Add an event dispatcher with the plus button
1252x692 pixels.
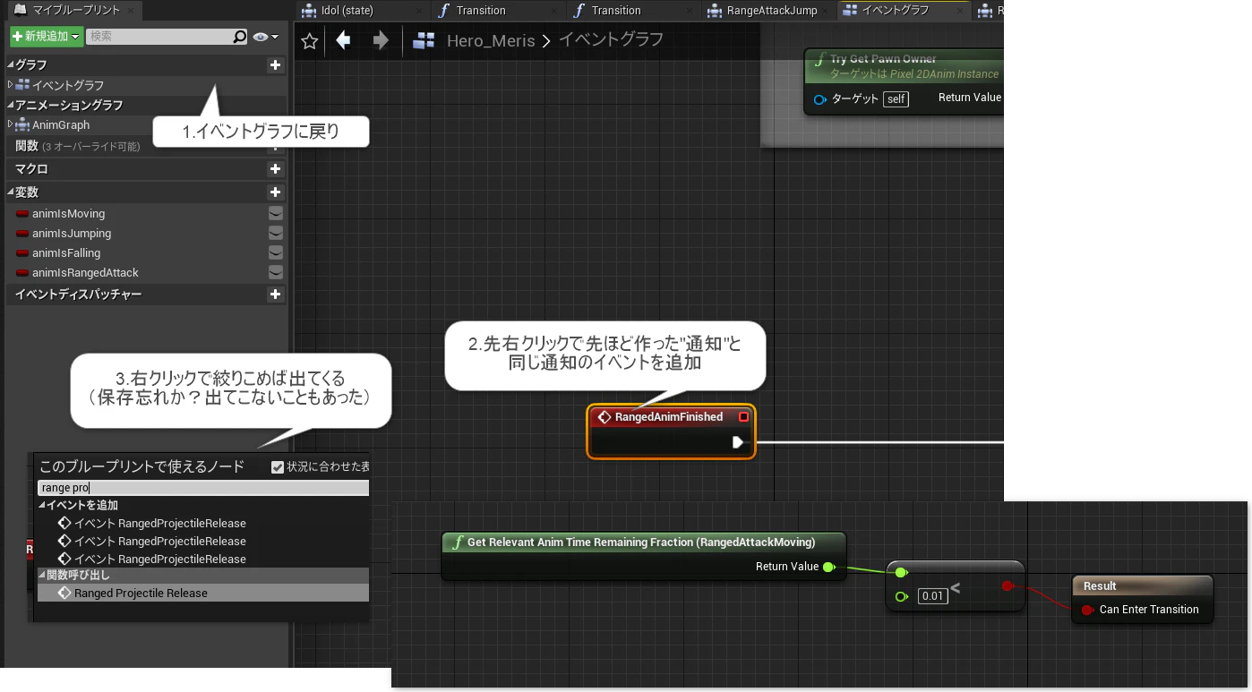(x=276, y=295)
